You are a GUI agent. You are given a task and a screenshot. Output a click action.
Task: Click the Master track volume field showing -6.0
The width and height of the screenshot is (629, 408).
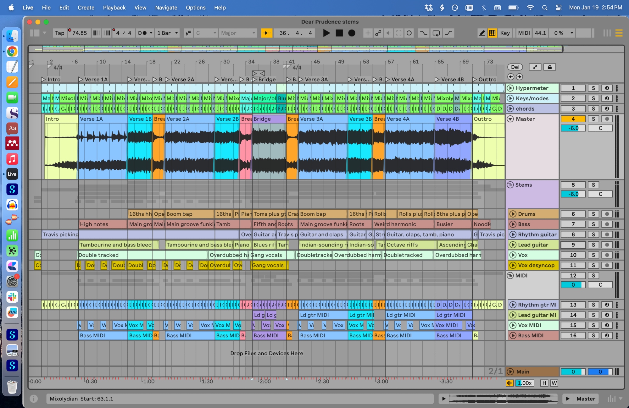[x=573, y=128]
